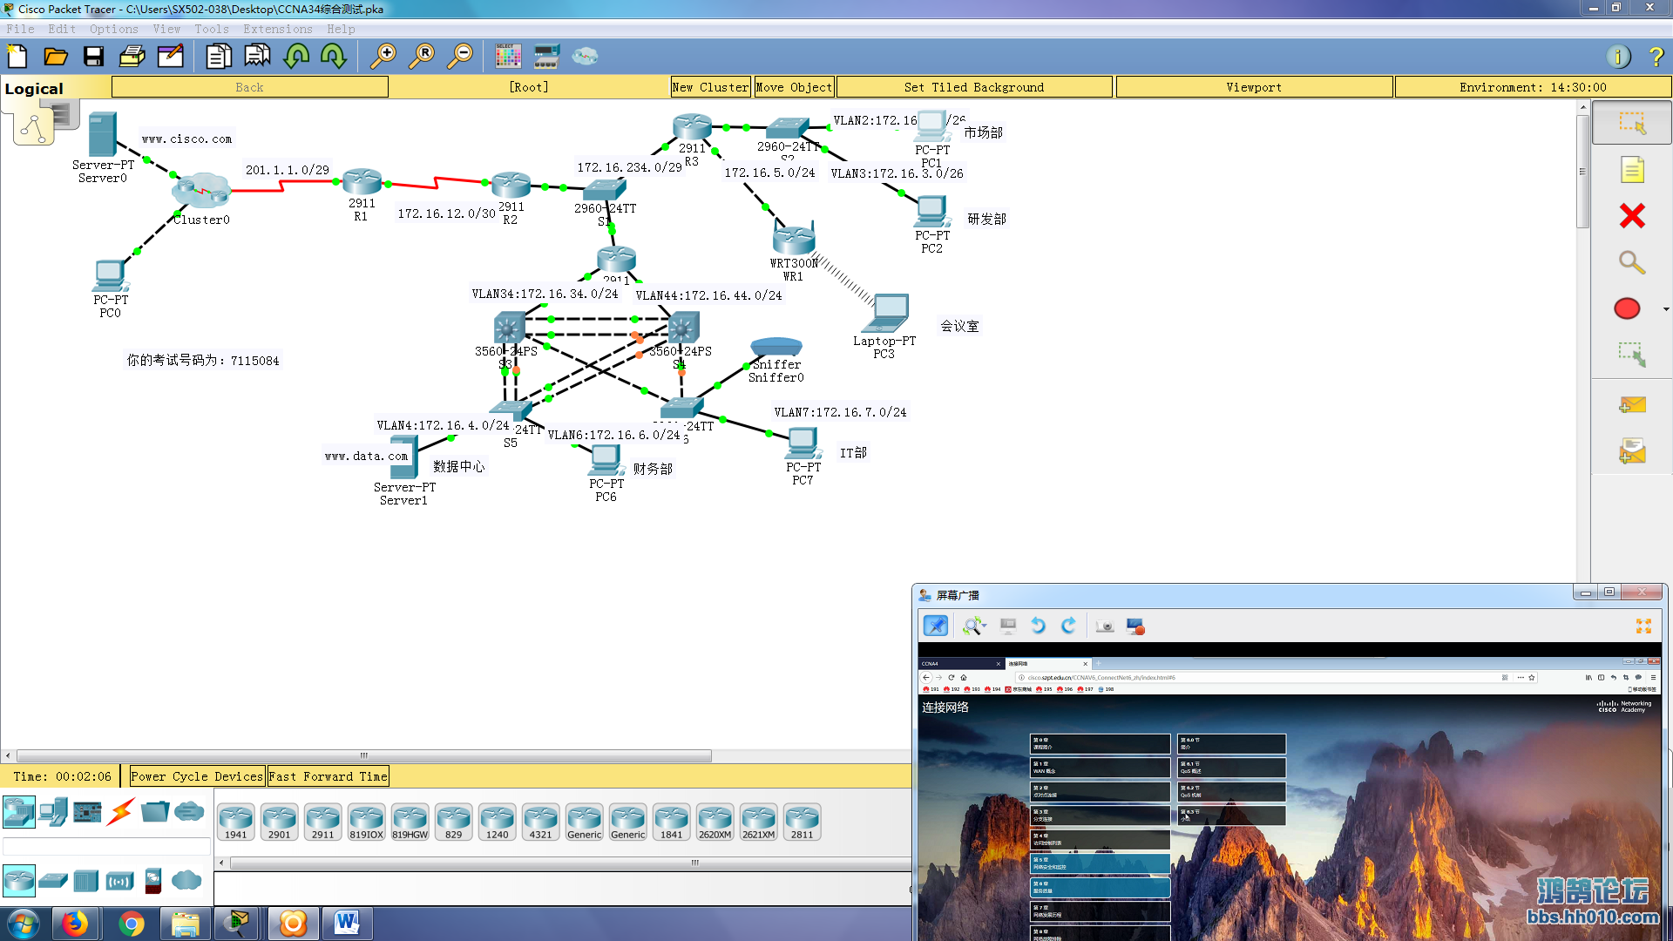Click the screenshot camera icon in the broadcast window
Viewport: 1673px width, 941px height.
pos(1105,626)
